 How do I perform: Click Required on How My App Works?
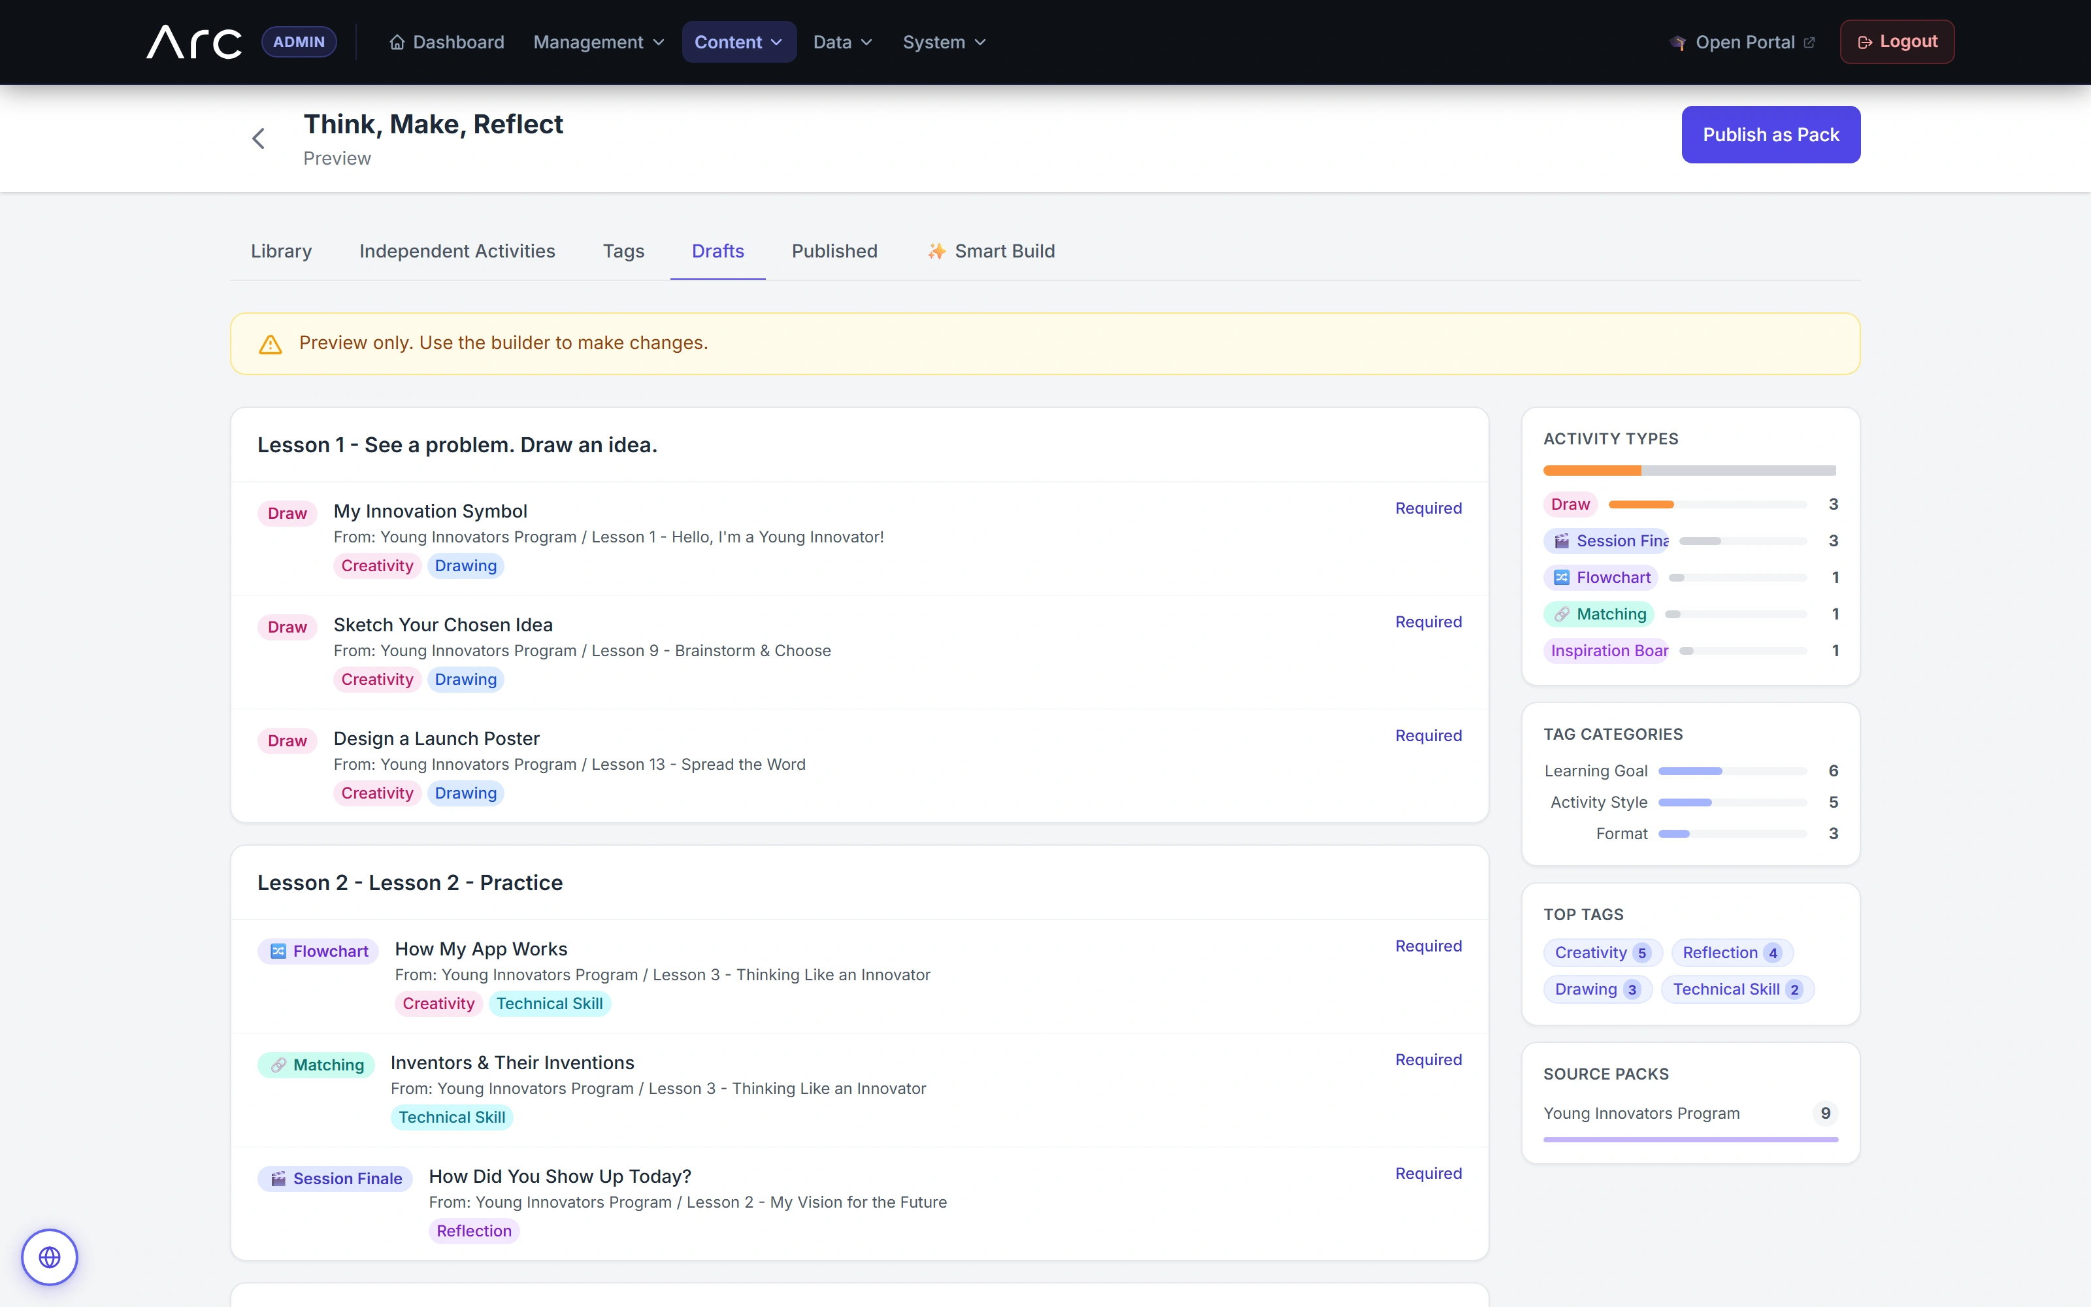coord(1428,946)
